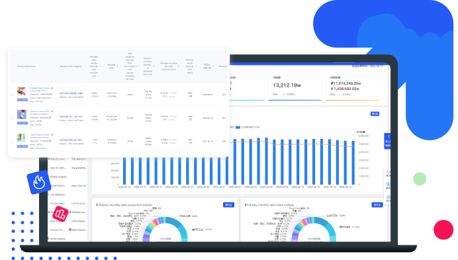The width and height of the screenshot is (458, 260).
Task: Tick the checkbox for the first product row
Action: coord(13,95)
